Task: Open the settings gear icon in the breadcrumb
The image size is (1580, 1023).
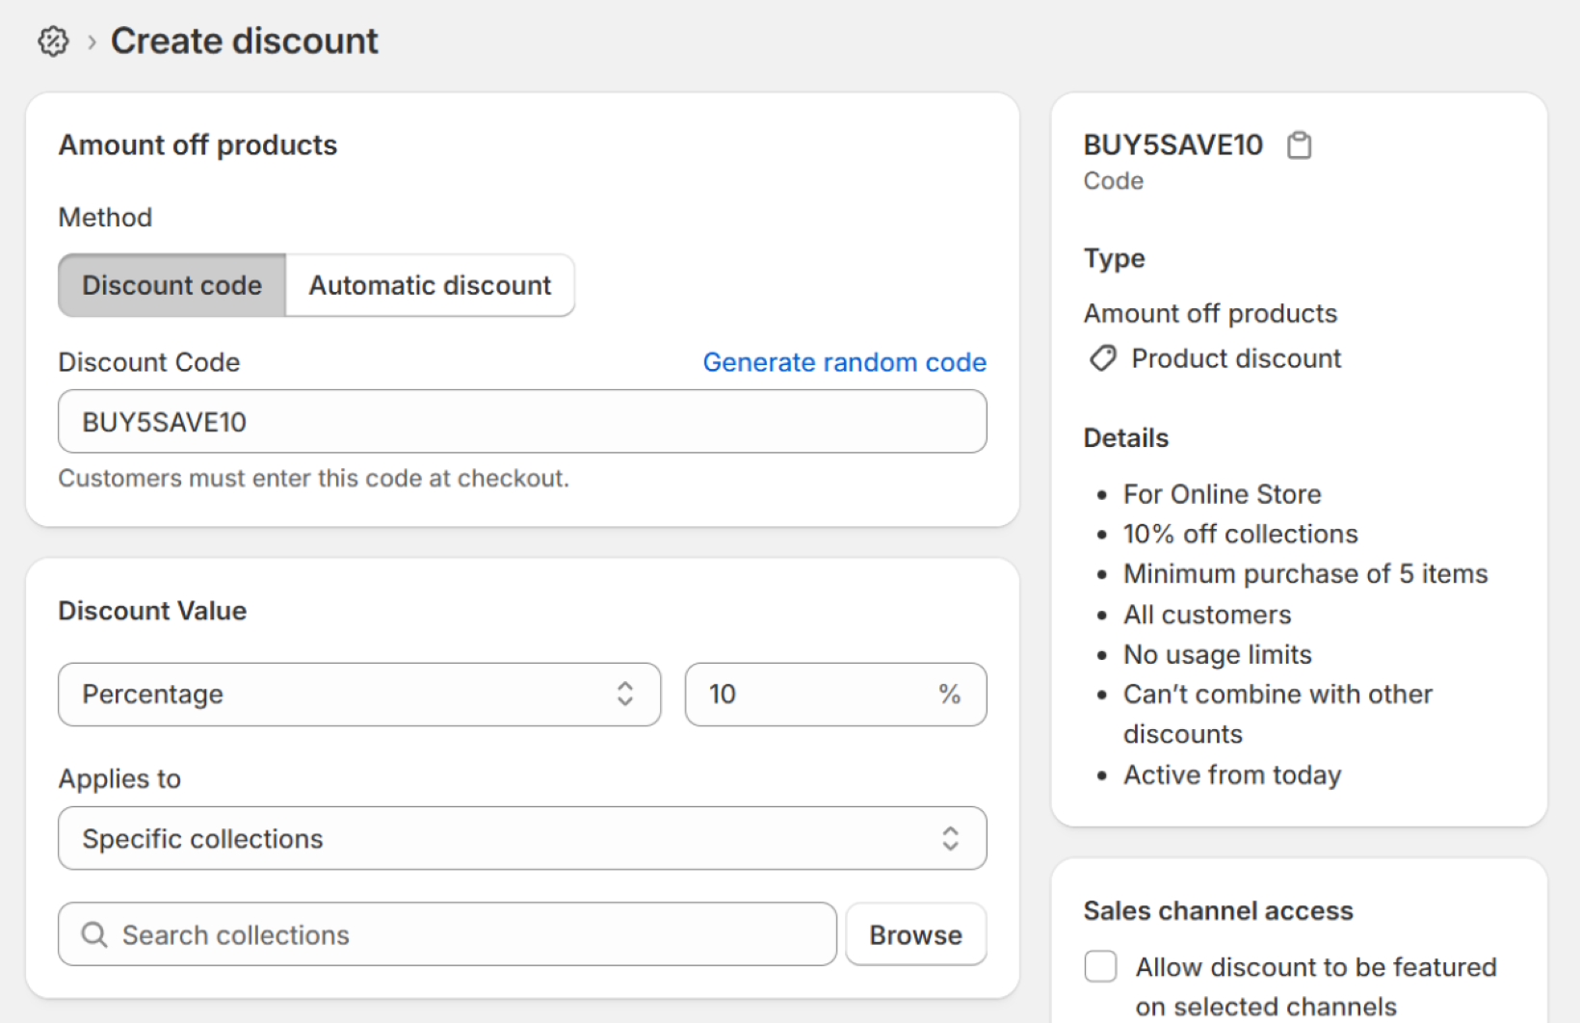Action: pos(53,40)
